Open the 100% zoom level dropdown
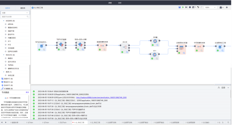Screen dimensions: 232x125 [x=210, y=7]
